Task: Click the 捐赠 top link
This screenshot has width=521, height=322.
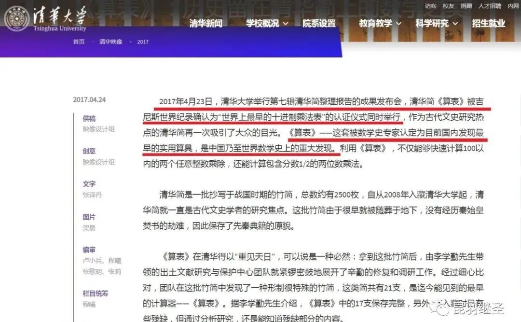Action: click(466, 6)
